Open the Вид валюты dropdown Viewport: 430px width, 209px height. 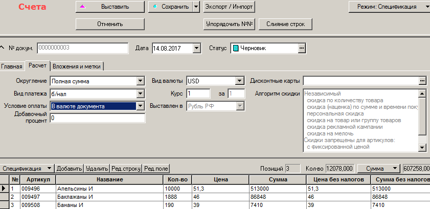click(x=240, y=81)
